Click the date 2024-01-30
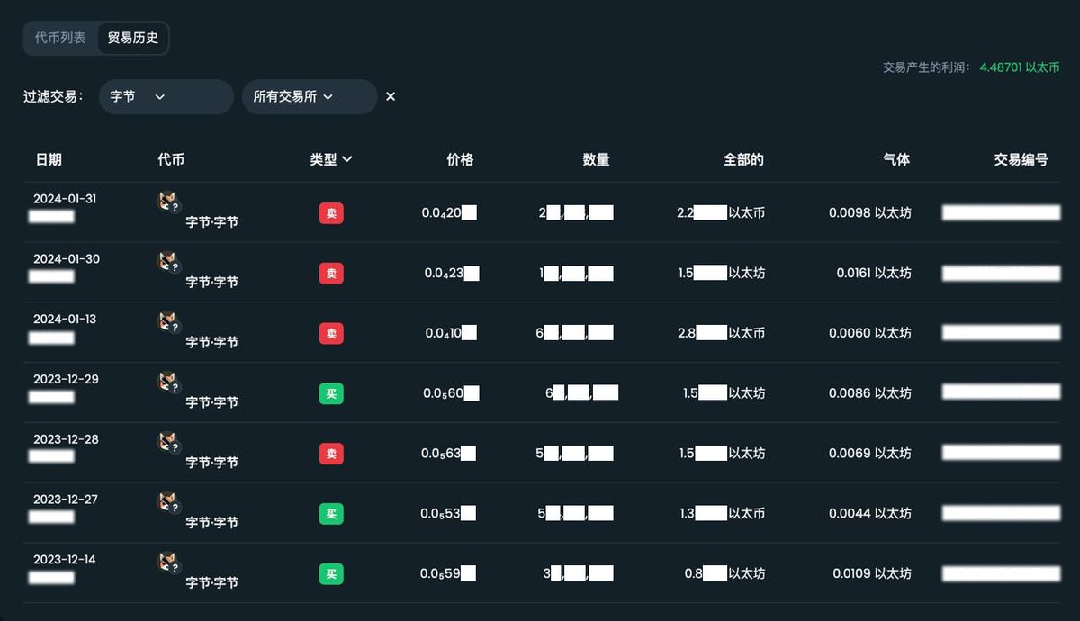Screen dimensions: 1080x621 [67, 259]
